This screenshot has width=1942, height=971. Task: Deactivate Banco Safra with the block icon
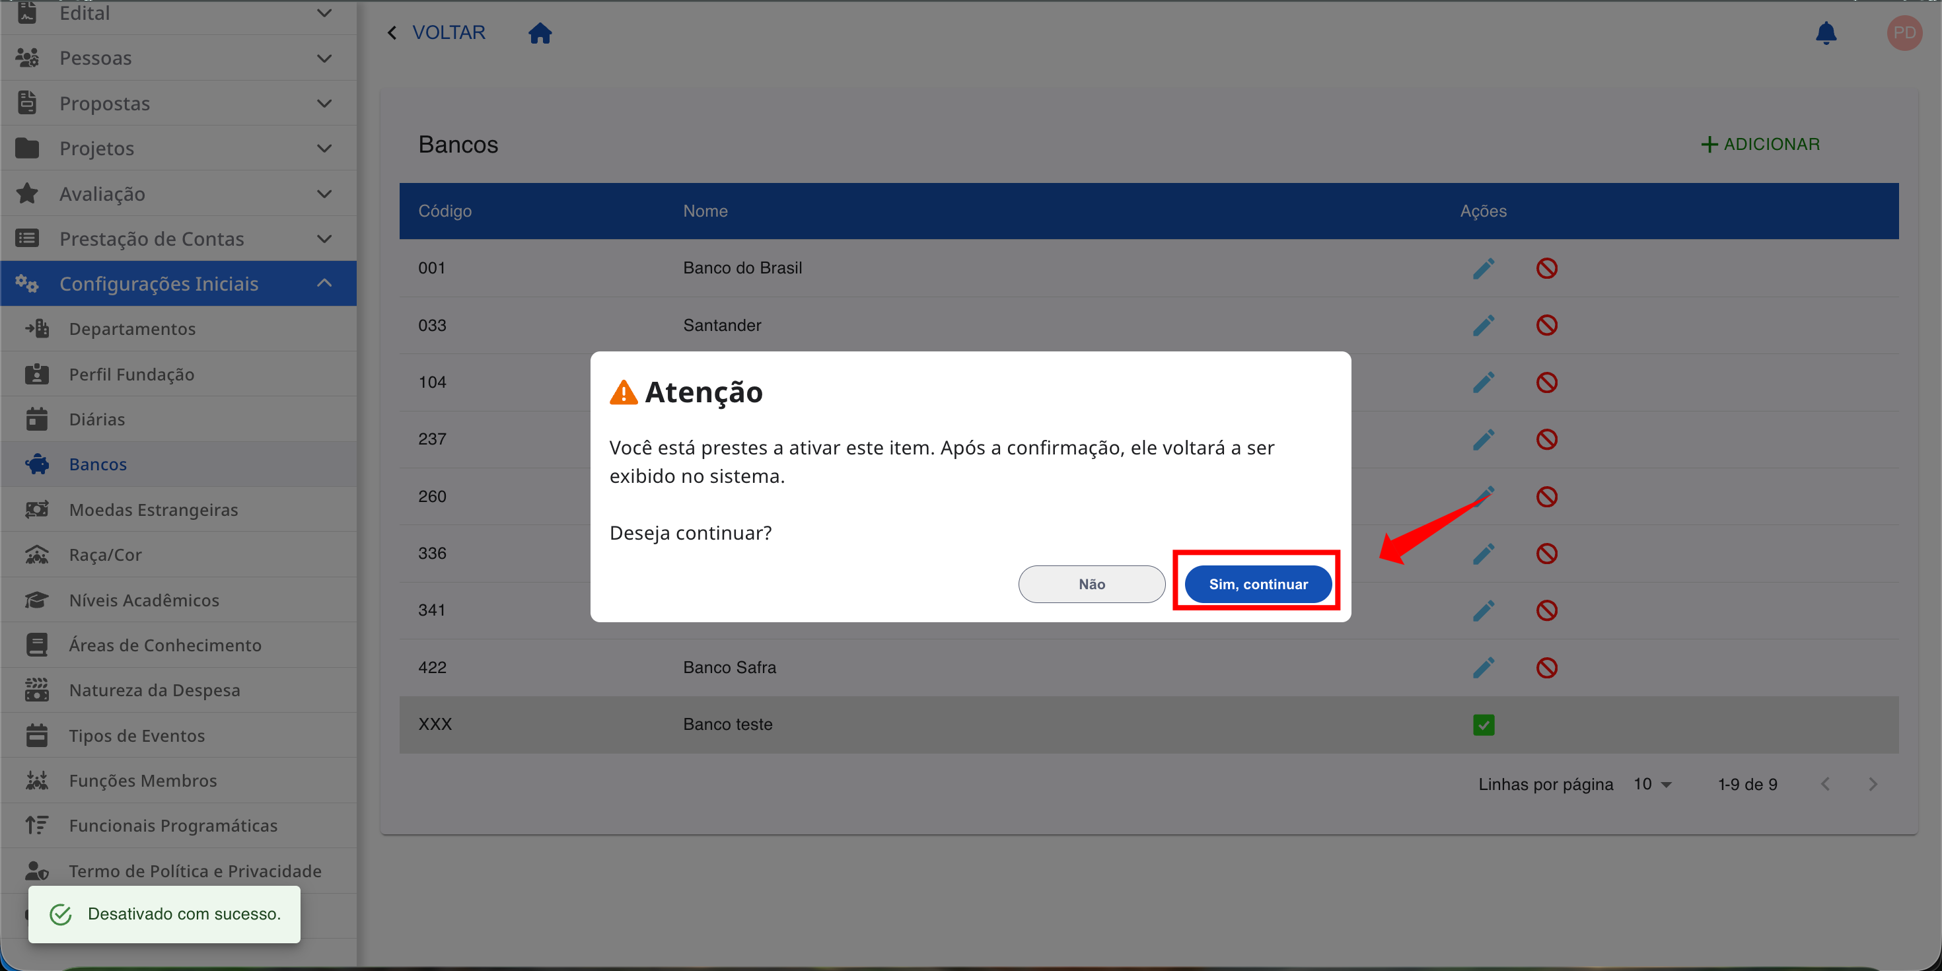[1546, 668]
